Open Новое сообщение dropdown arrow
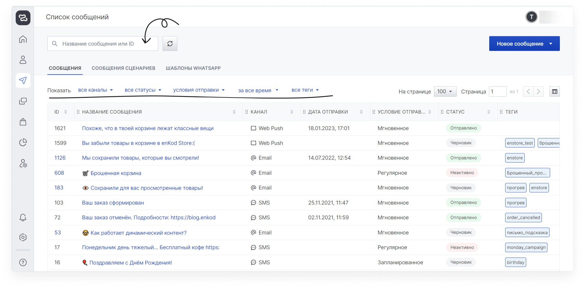 click(551, 44)
